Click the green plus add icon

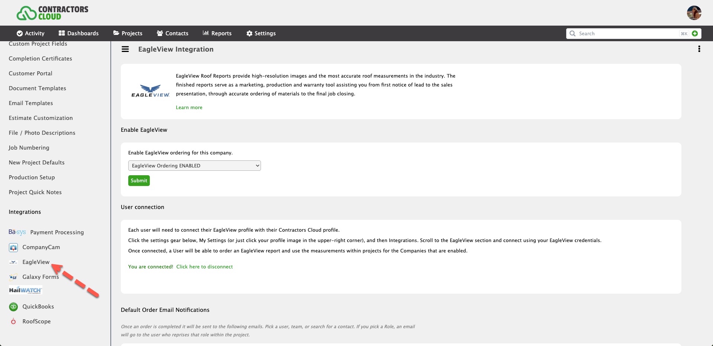point(695,33)
